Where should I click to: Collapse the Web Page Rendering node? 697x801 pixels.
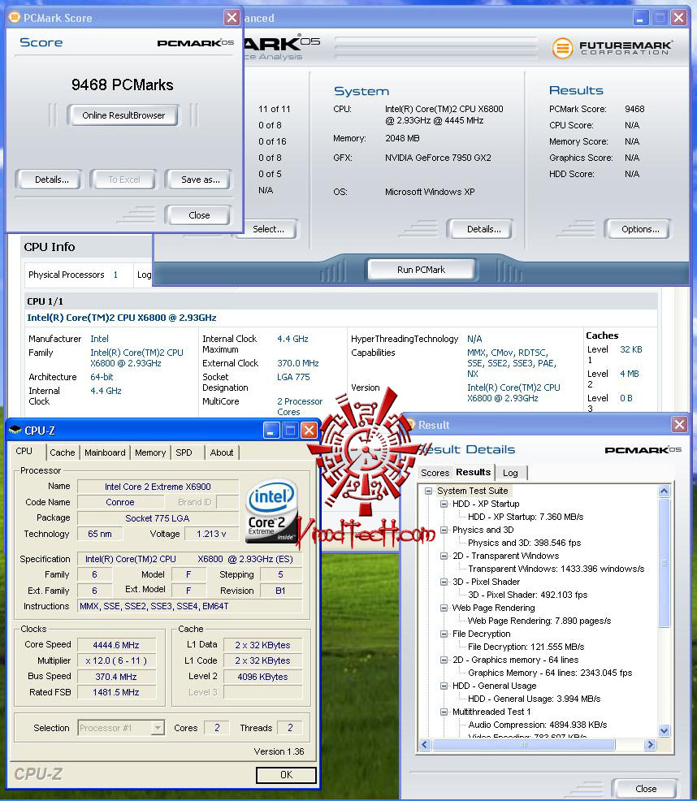tap(444, 608)
